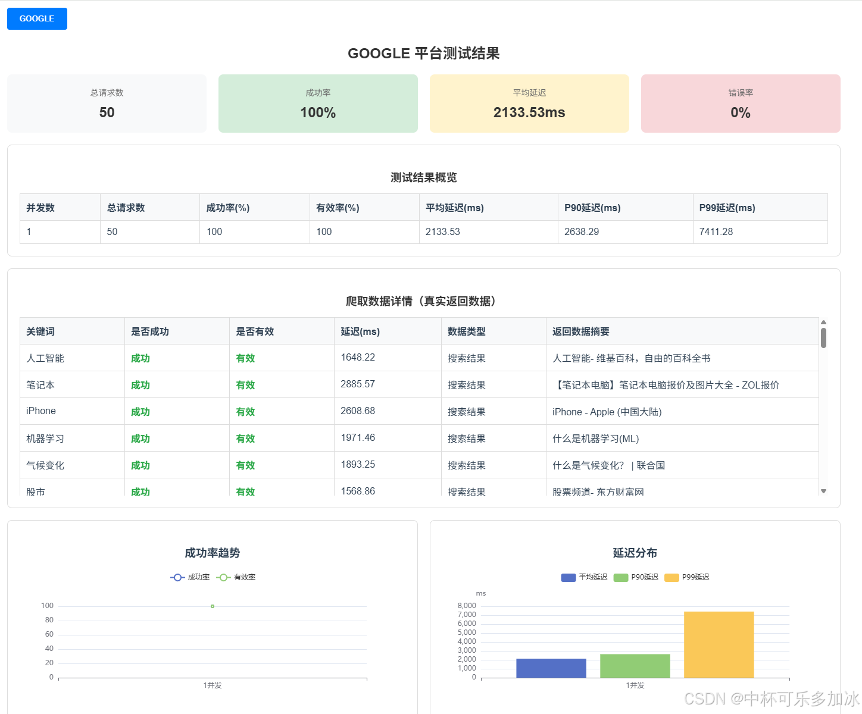Select the 2885.57 latency value
862x714 pixels.
pyautogui.click(x=358, y=384)
